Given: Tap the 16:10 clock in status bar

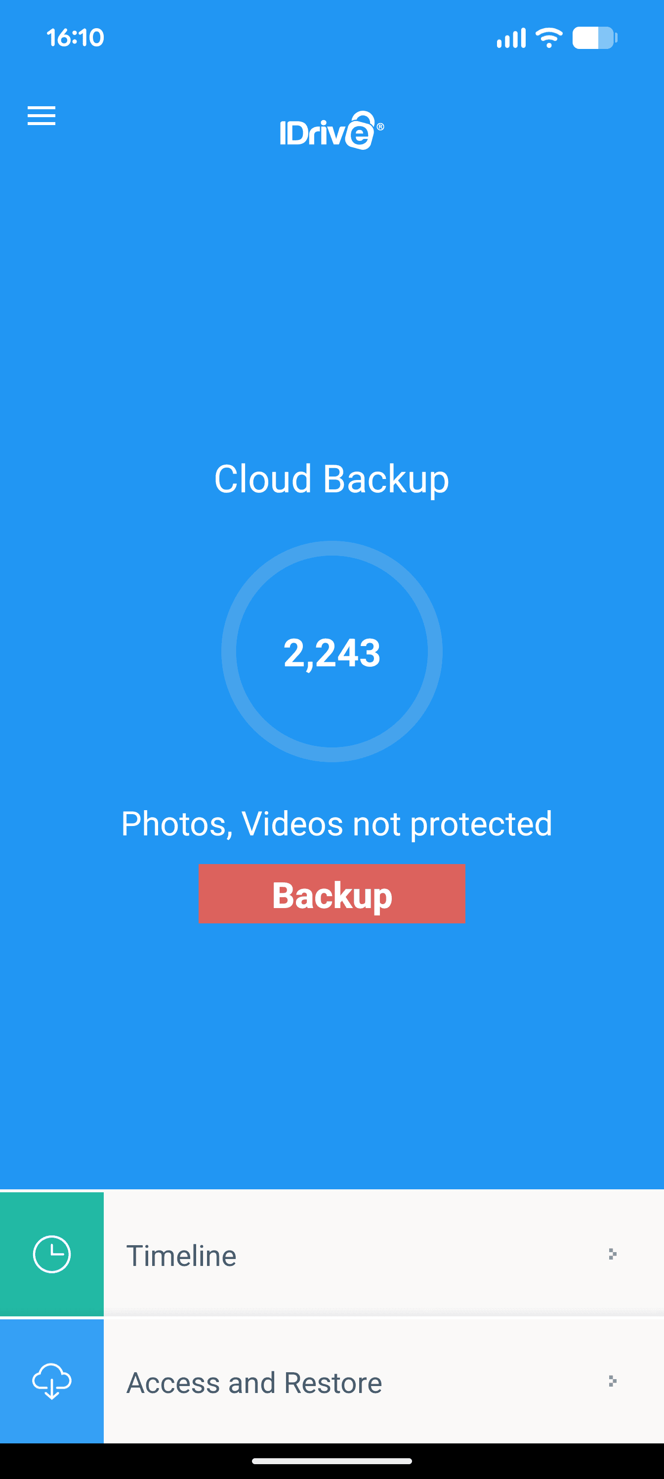Looking at the screenshot, I should click(x=75, y=38).
